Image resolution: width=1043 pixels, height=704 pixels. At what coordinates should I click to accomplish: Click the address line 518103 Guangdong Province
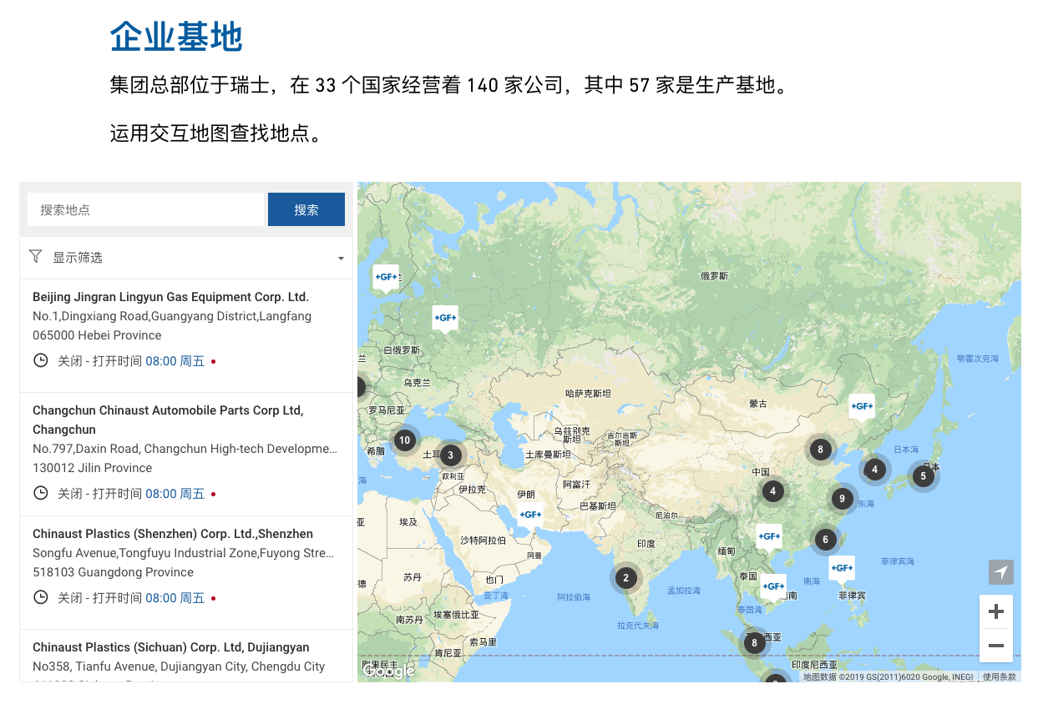113,572
